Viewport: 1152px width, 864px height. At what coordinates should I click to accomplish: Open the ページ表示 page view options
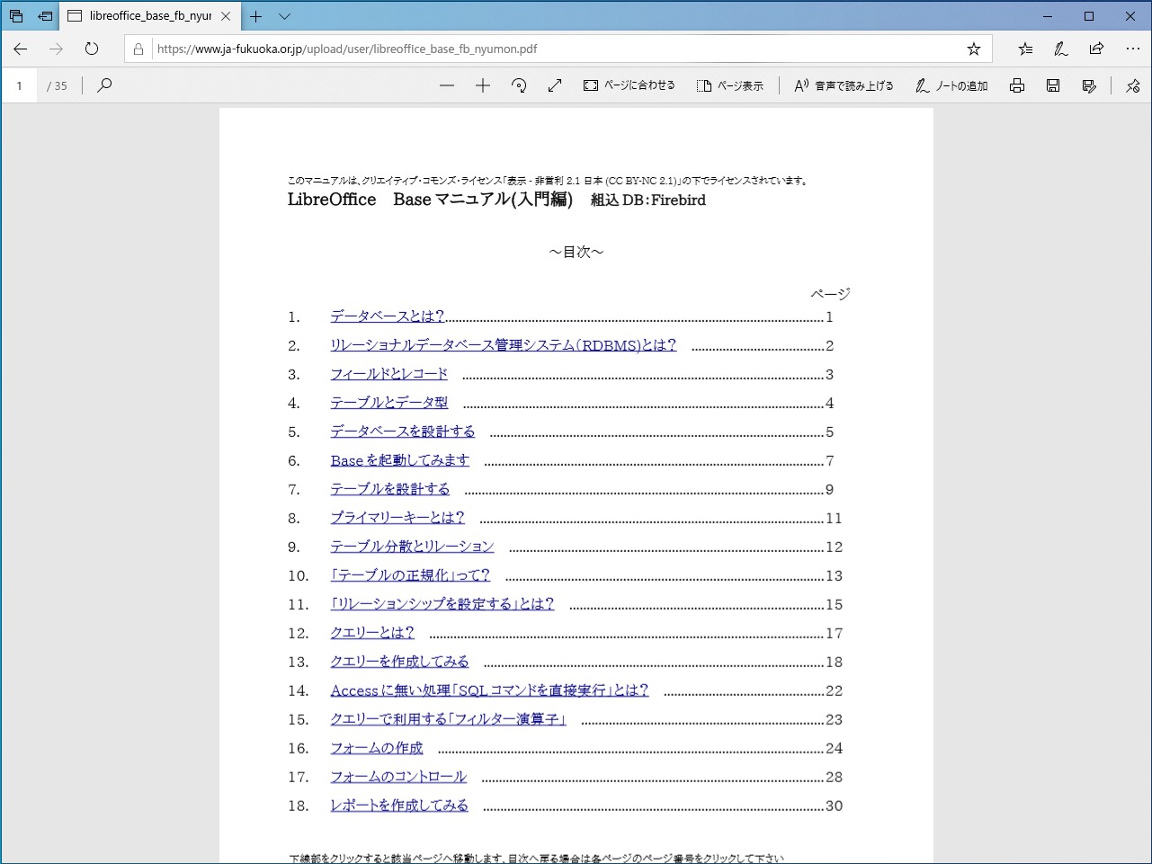pos(731,85)
